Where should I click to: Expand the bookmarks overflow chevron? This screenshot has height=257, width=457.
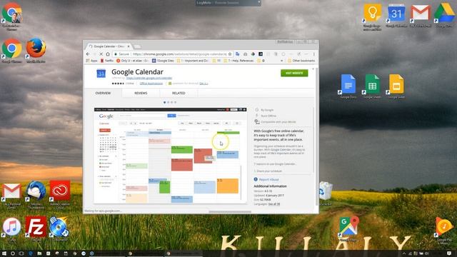click(281, 61)
